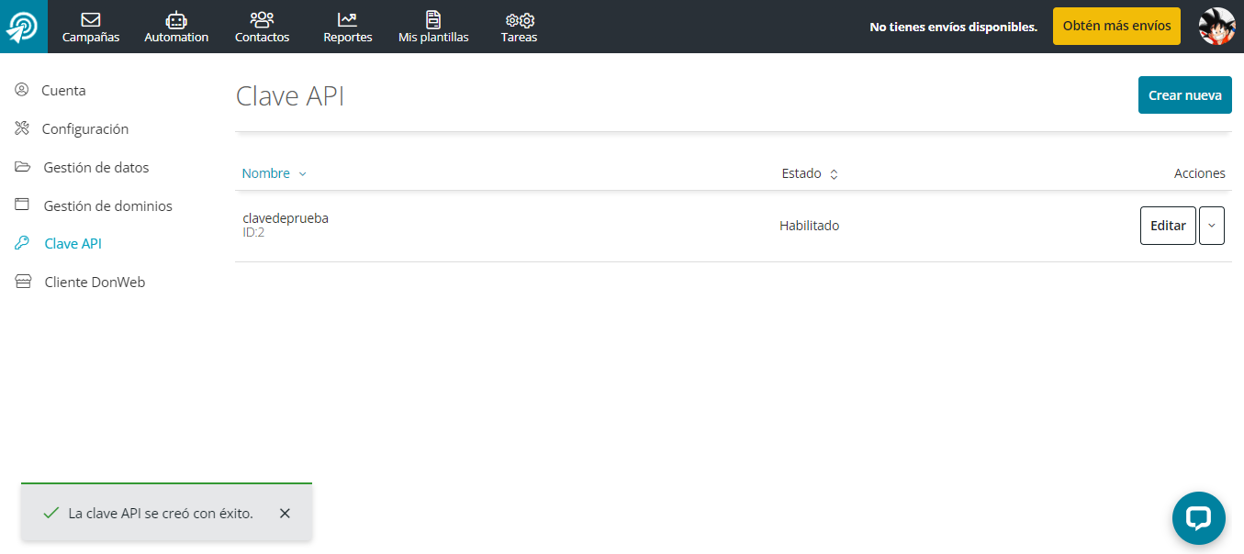Dismiss the API key success notification

[285, 514]
